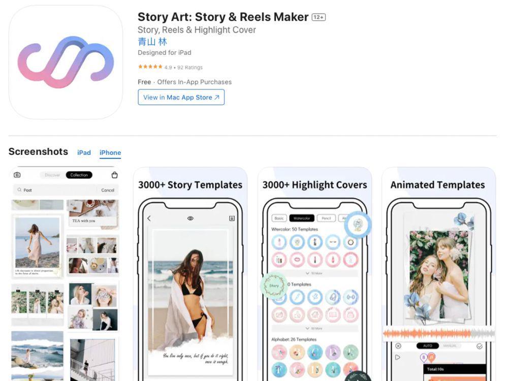
Task: Expand 50 More under Watercolor templates
Action: (314, 273)
